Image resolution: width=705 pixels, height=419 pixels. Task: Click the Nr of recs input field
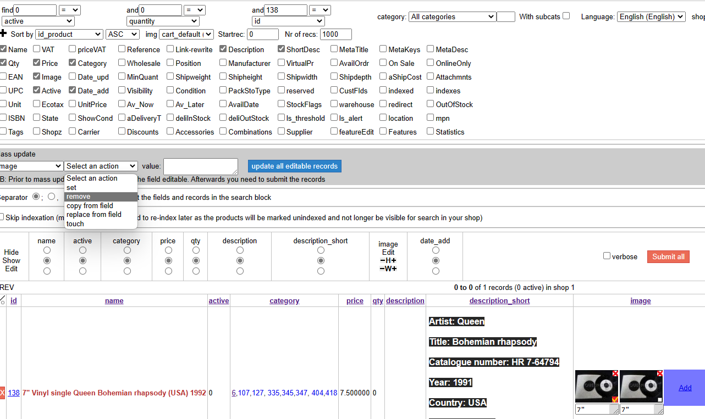pyautogui.click(x=335, y=34)
